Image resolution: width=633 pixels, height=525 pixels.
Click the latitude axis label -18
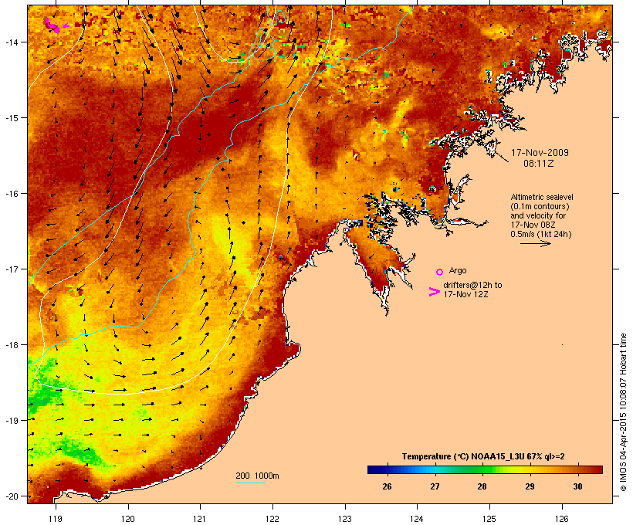point(11,345)
